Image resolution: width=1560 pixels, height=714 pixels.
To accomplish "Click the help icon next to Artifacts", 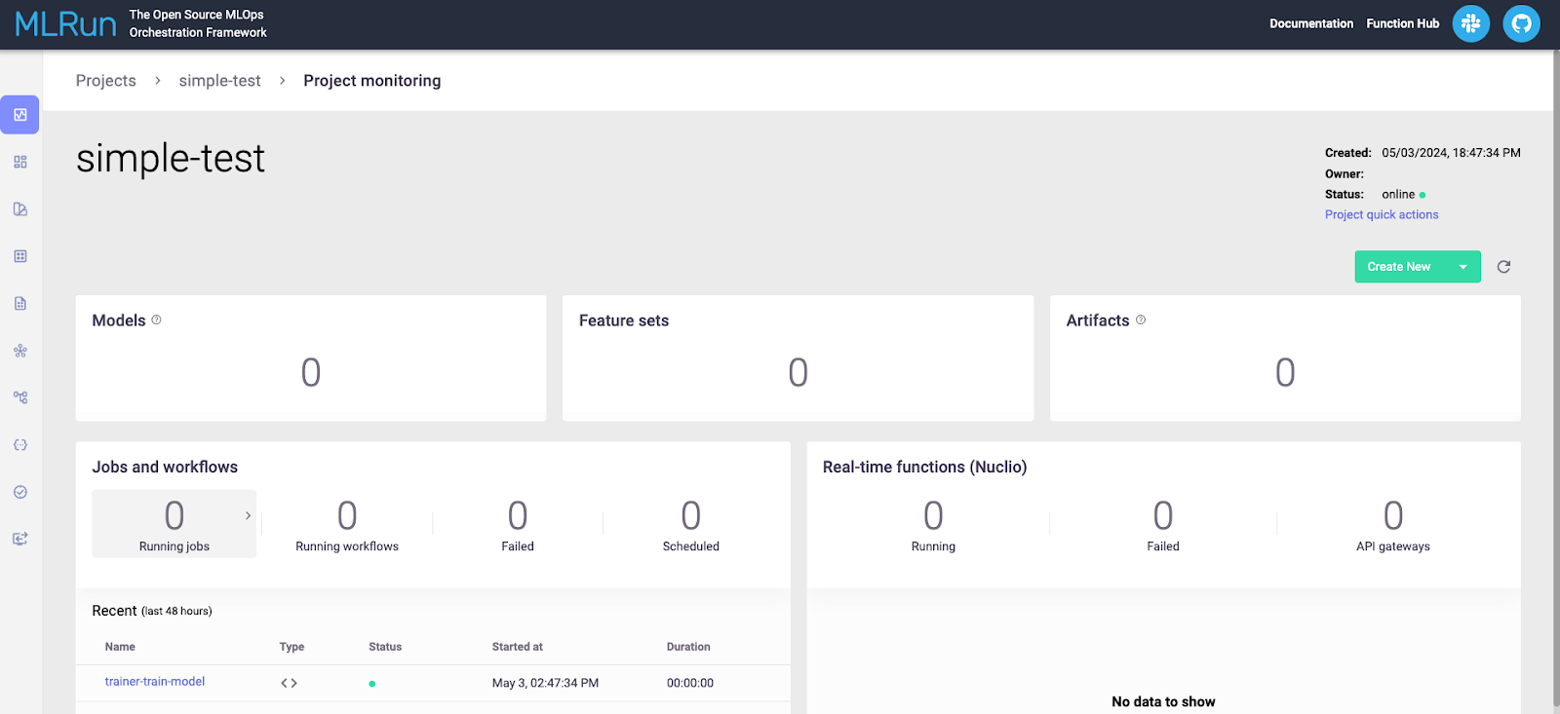I will pyautogui.click(x=1141, y=319).
